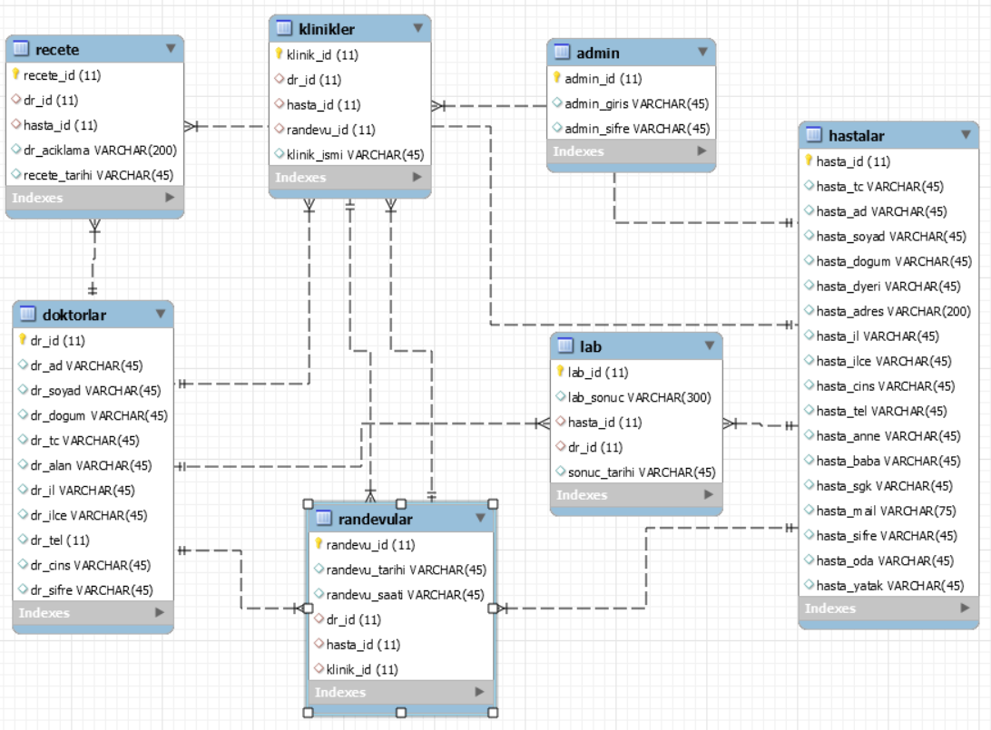Collapse the klinikler table using its header arrow
Image resolution: width=991 pixels, height=730 pixels.
[417, 28]
